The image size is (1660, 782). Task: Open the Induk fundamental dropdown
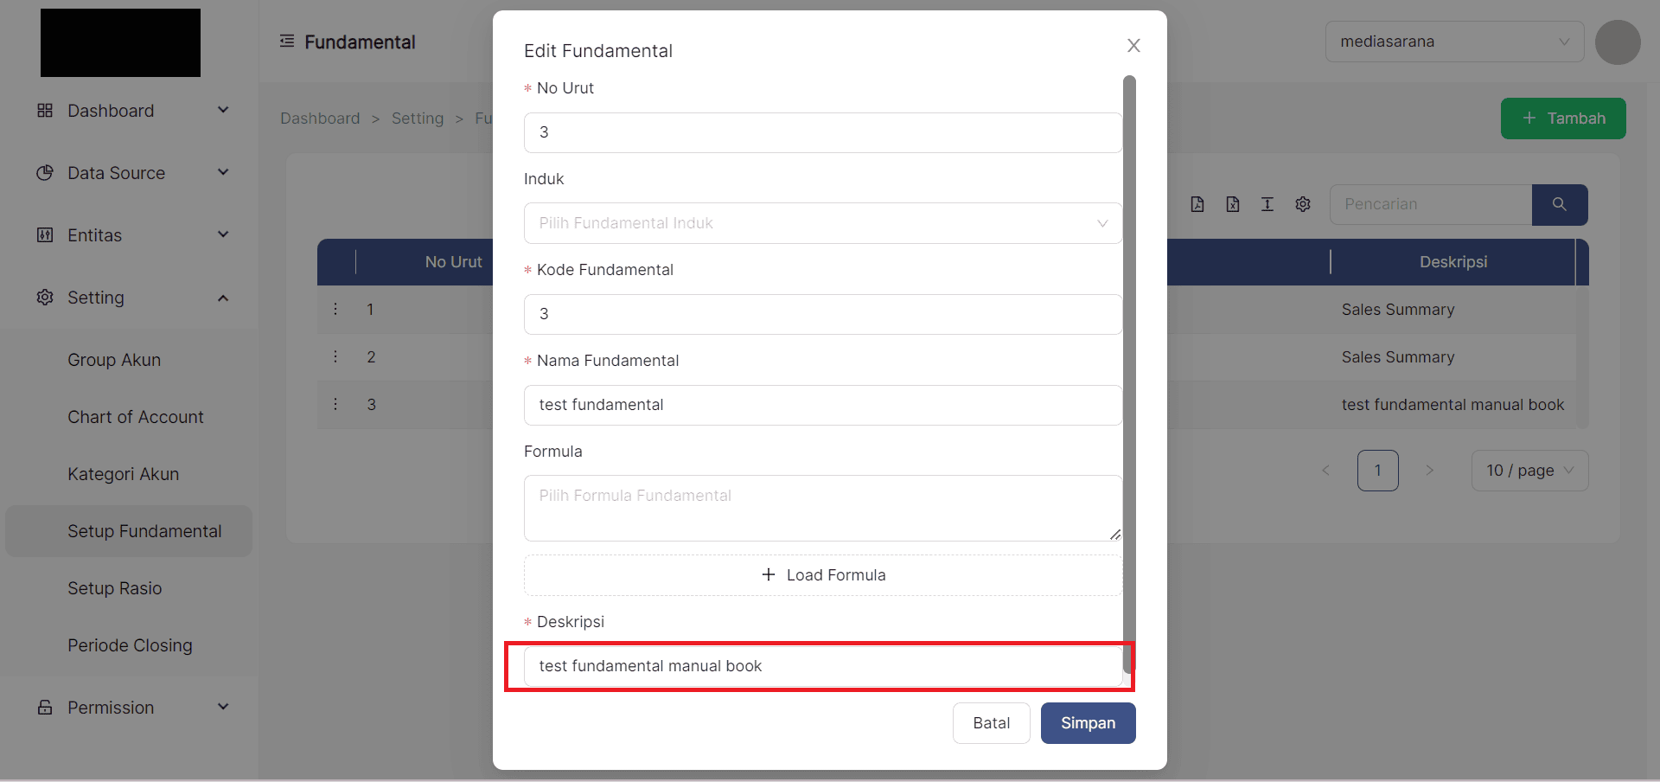pos(822,223)
